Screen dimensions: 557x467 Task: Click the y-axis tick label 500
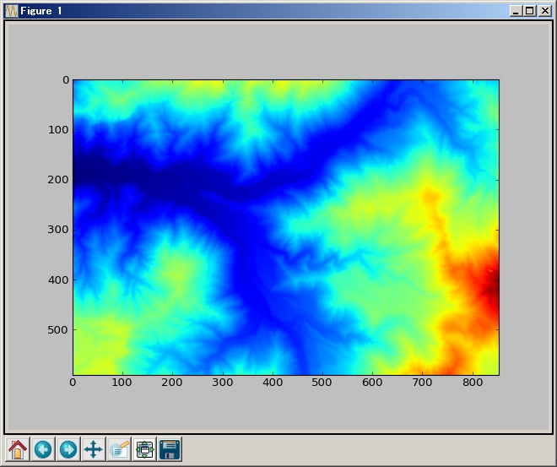pos(58,329)
